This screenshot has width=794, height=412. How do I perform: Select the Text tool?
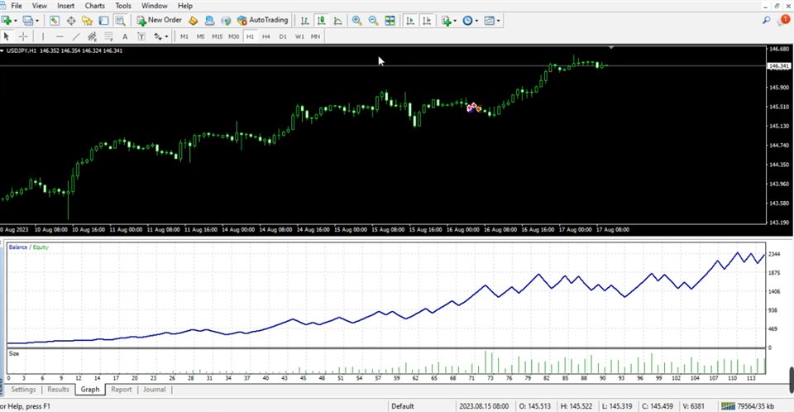(x=125, y=36)
